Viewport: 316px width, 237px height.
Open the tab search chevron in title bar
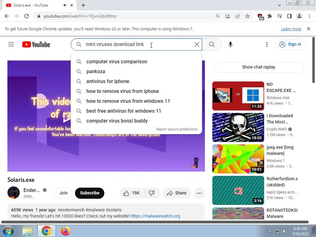279,5
